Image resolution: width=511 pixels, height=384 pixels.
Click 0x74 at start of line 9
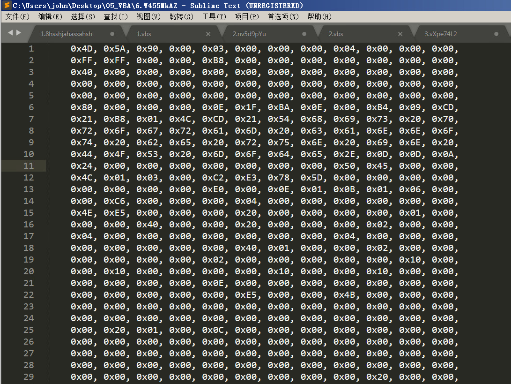(82, 143)
